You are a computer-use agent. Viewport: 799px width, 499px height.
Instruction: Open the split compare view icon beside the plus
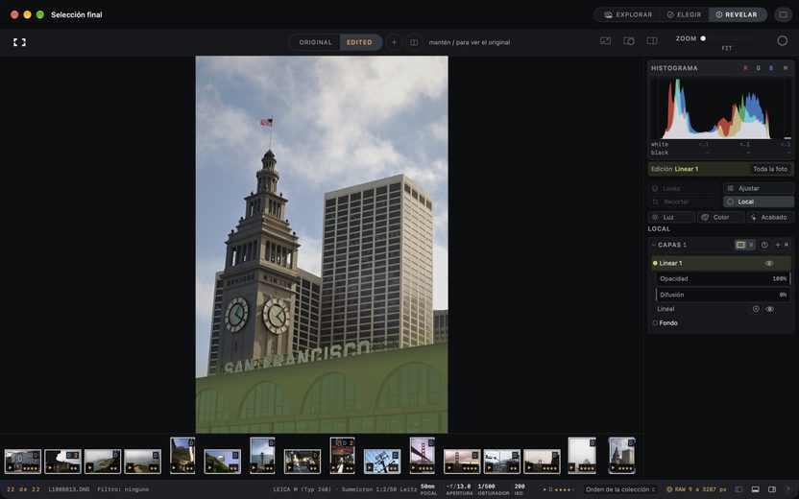pyautogui.click(x=414, y=42)
